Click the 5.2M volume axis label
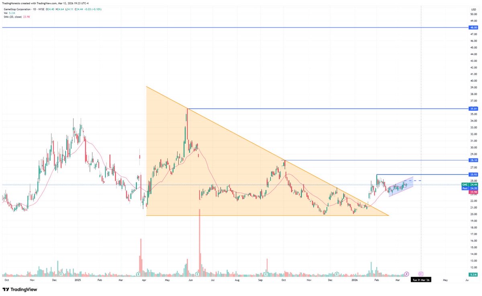Screen dimensions: 482x296 [x=473, y=274]
